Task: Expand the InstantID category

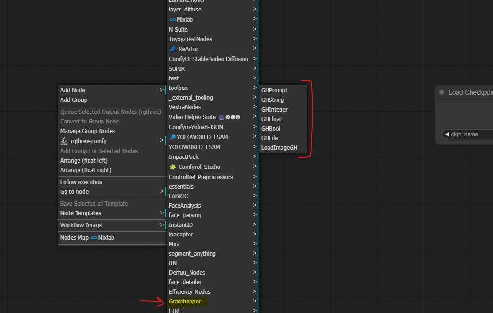Action: click(x=213, y=225)
